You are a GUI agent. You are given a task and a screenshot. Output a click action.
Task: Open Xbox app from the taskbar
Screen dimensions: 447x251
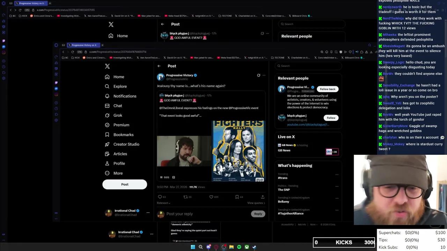(x=247, y=247)
